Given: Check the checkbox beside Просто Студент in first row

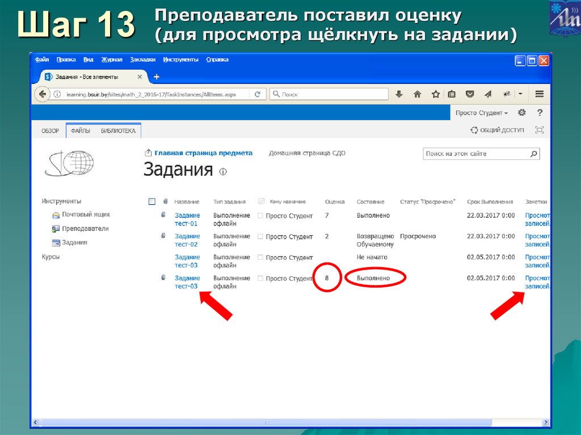Looking at the screenshot, I should [x=260, y=214].
